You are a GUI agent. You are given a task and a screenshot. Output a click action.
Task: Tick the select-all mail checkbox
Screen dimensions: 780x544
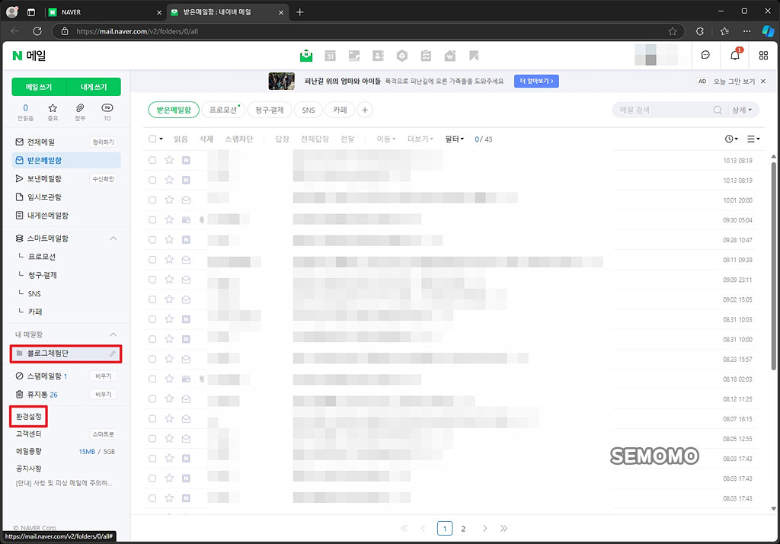[x=152, y=139]
